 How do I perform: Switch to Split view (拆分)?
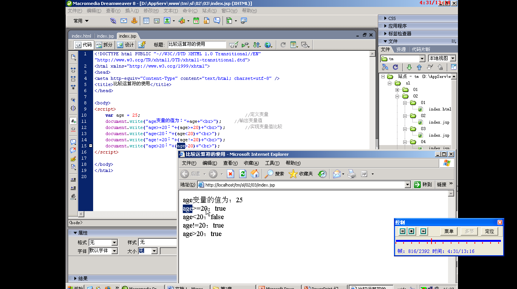pos(104,45)
